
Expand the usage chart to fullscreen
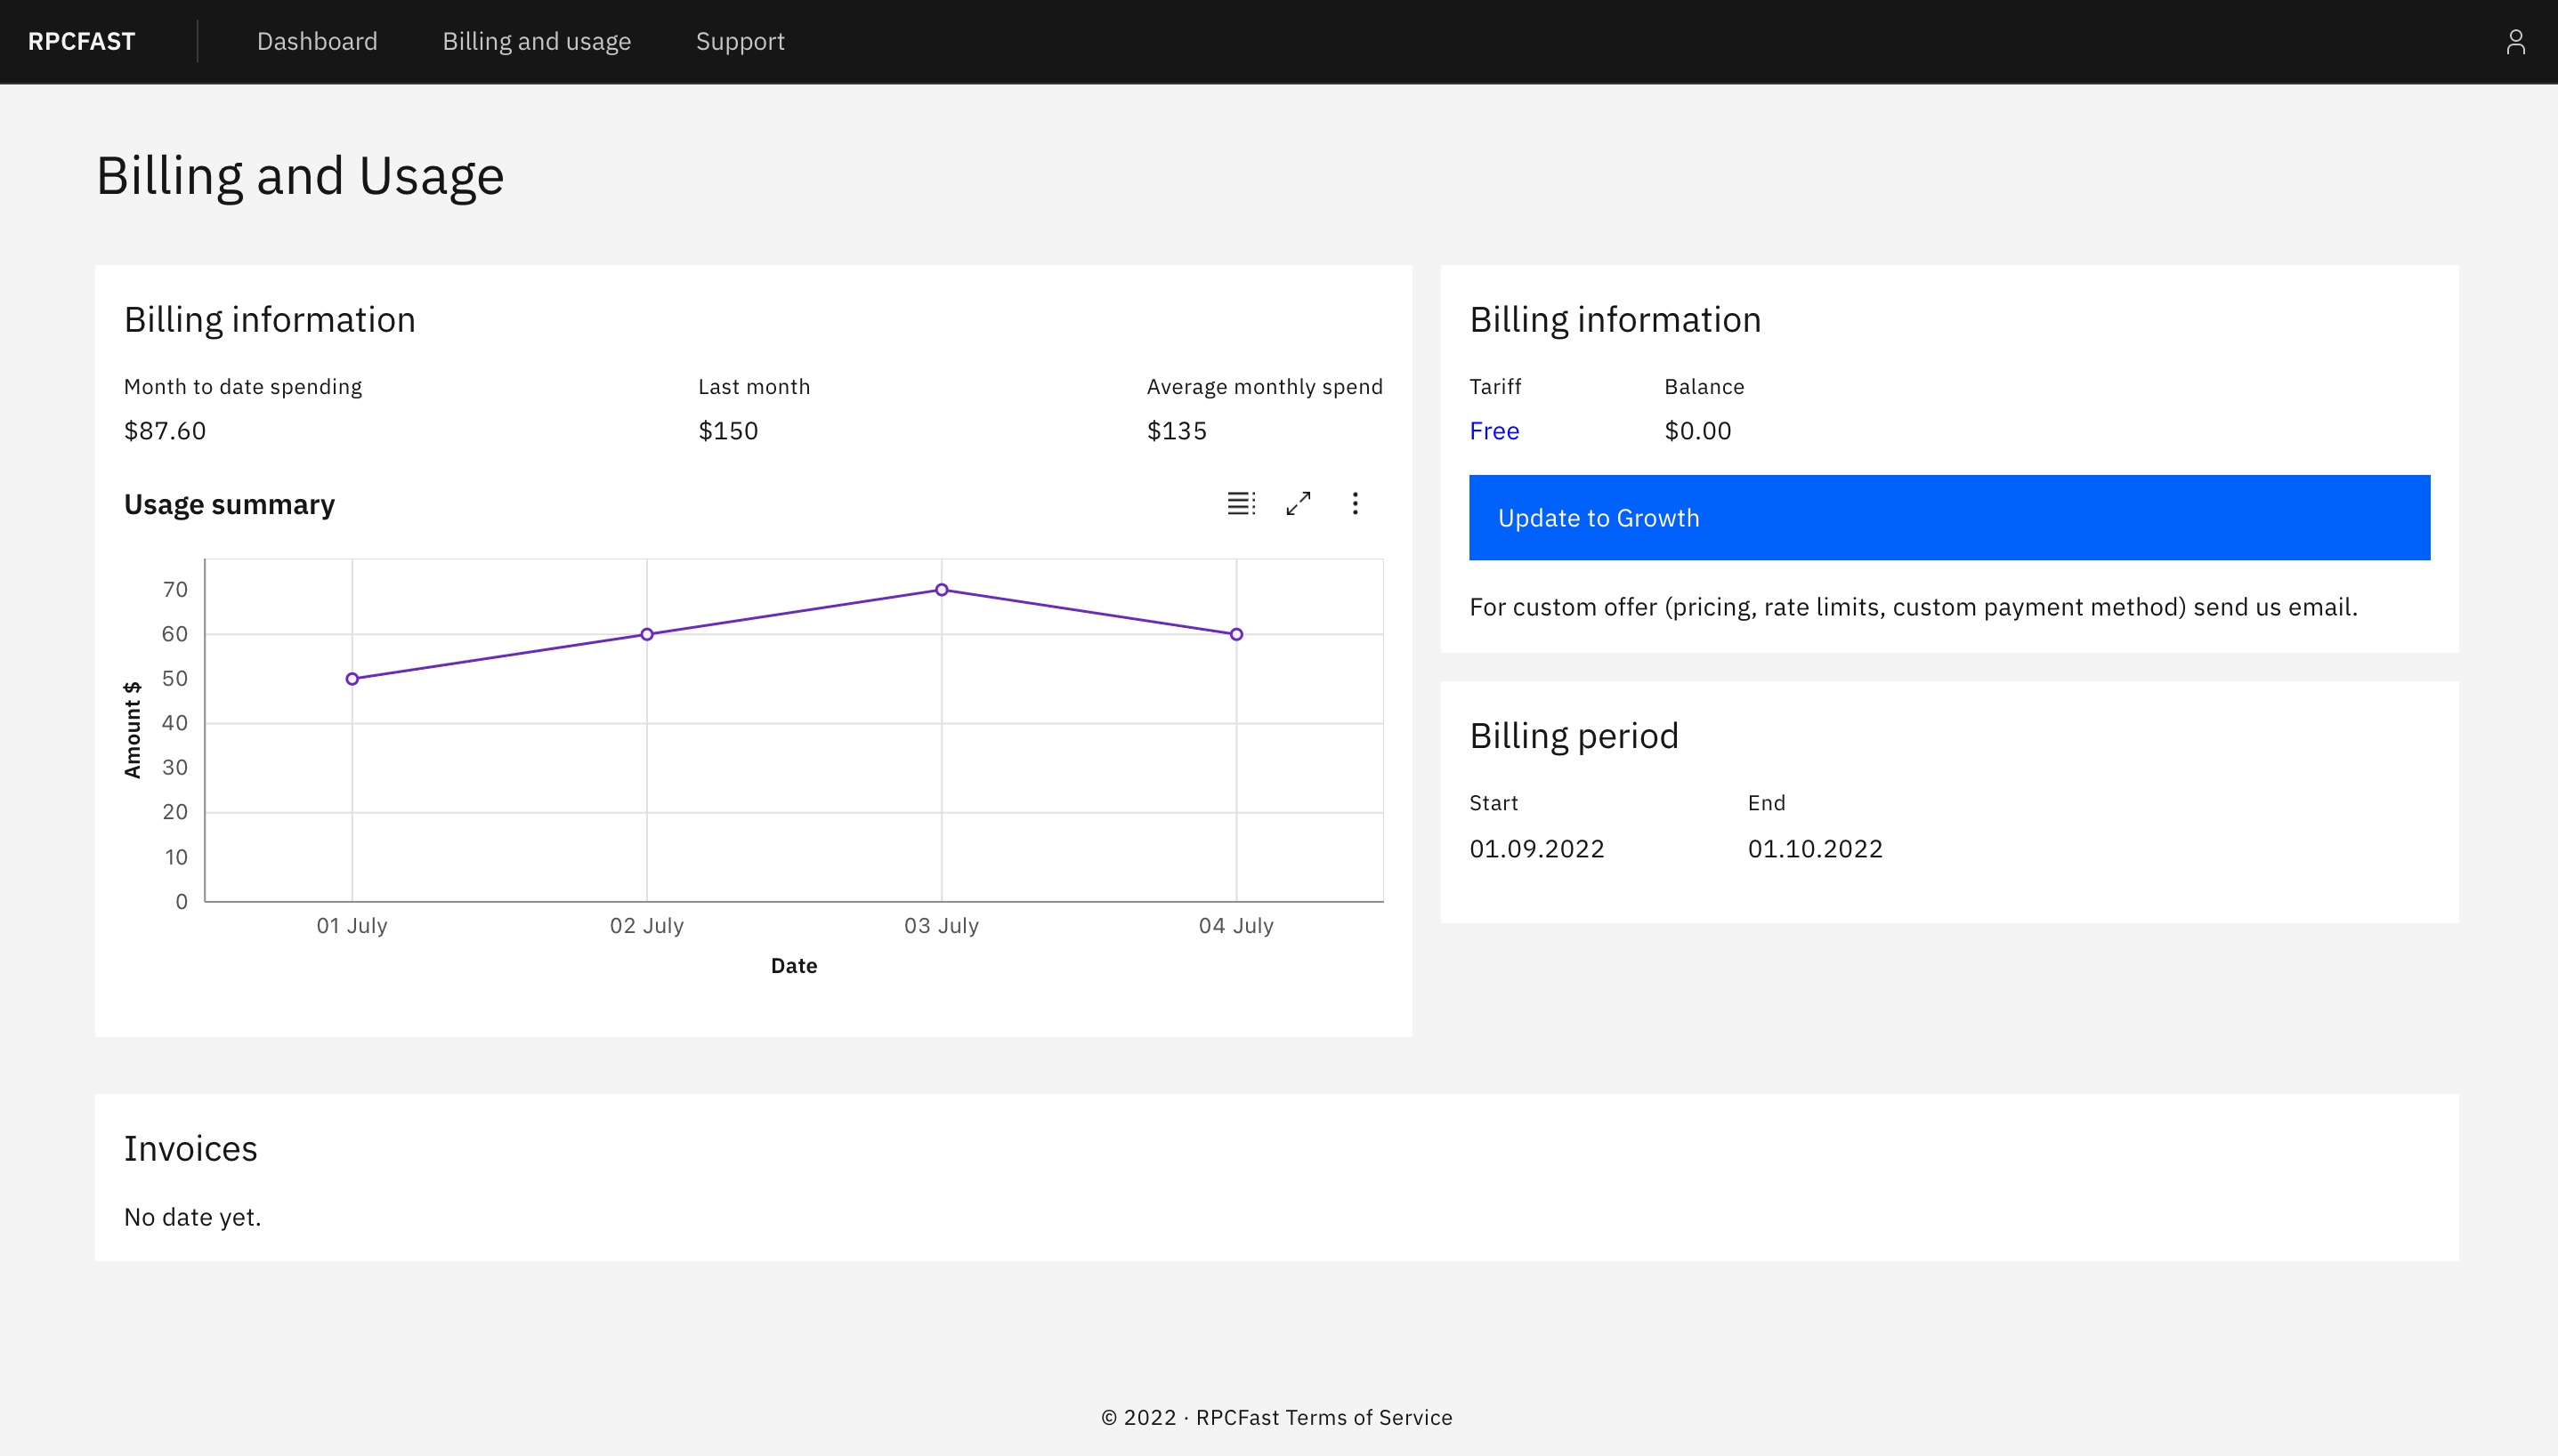coord(1298,504)
